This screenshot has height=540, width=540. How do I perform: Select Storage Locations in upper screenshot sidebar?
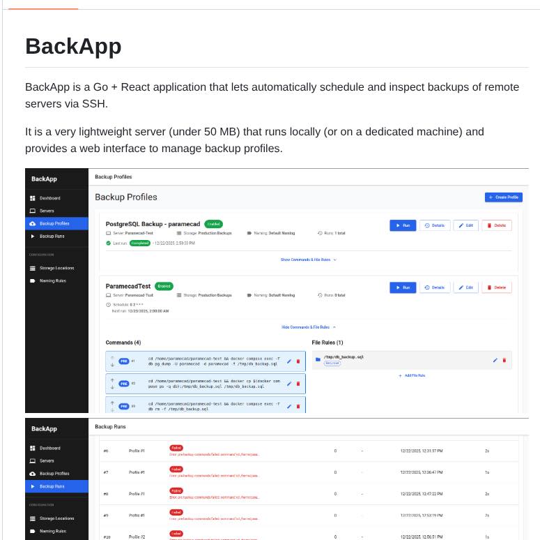coord(56,269)
